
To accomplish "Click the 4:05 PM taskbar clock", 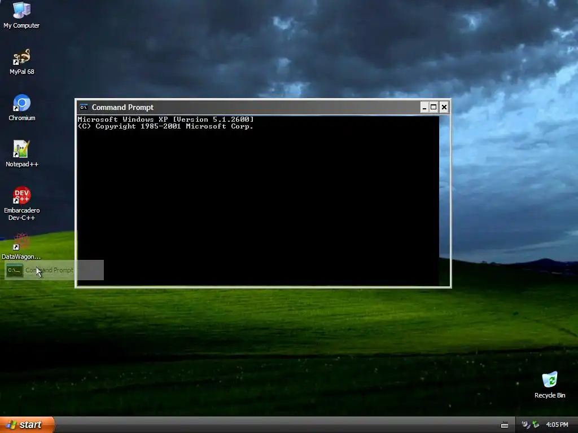I will click(x=557, y=425).
